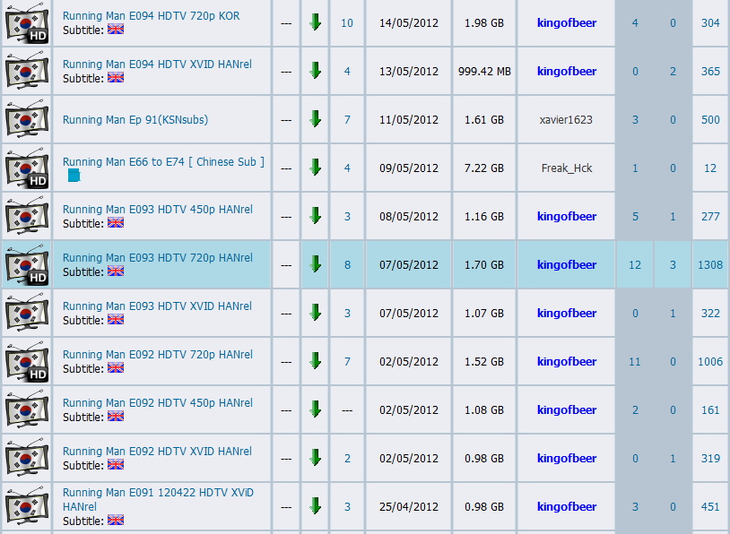The width and height of the screenshot is (730, 534).
Task: Open Running Man E66 to E74 Chinese Sub link
Action: coord(163,161)
